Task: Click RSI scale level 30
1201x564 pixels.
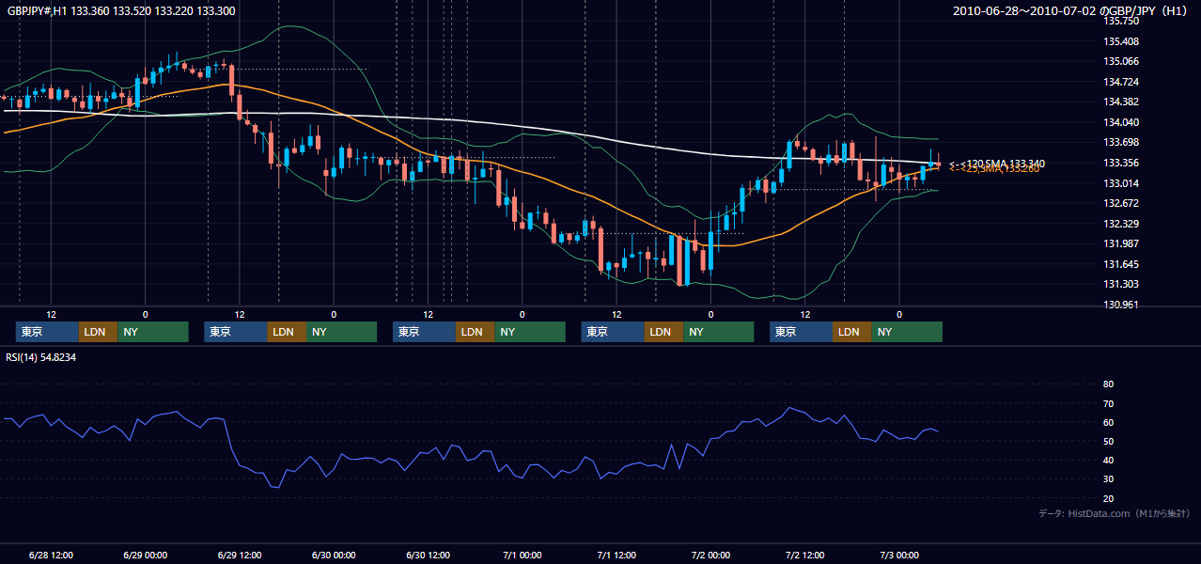Action: pyautogui.click(x=1108, y=479)
